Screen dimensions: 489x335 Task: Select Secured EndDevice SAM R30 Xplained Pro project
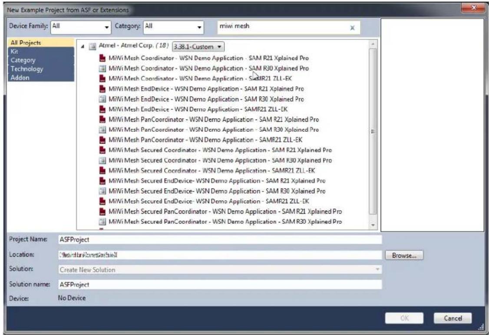(x=217, y=191)
